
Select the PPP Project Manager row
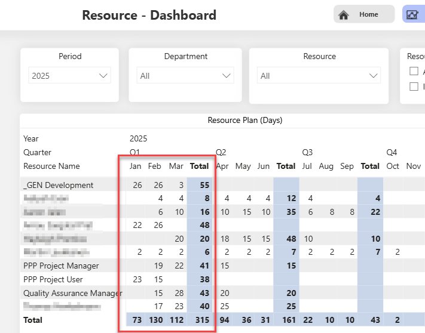(x=61, y=266)
